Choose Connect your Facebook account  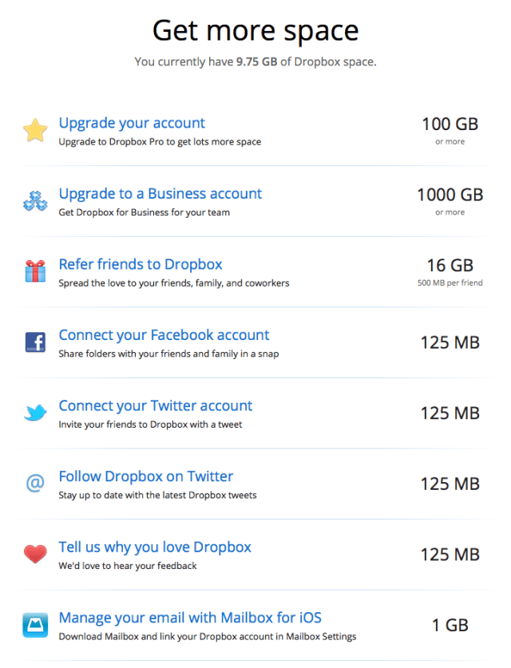[164, 335]
